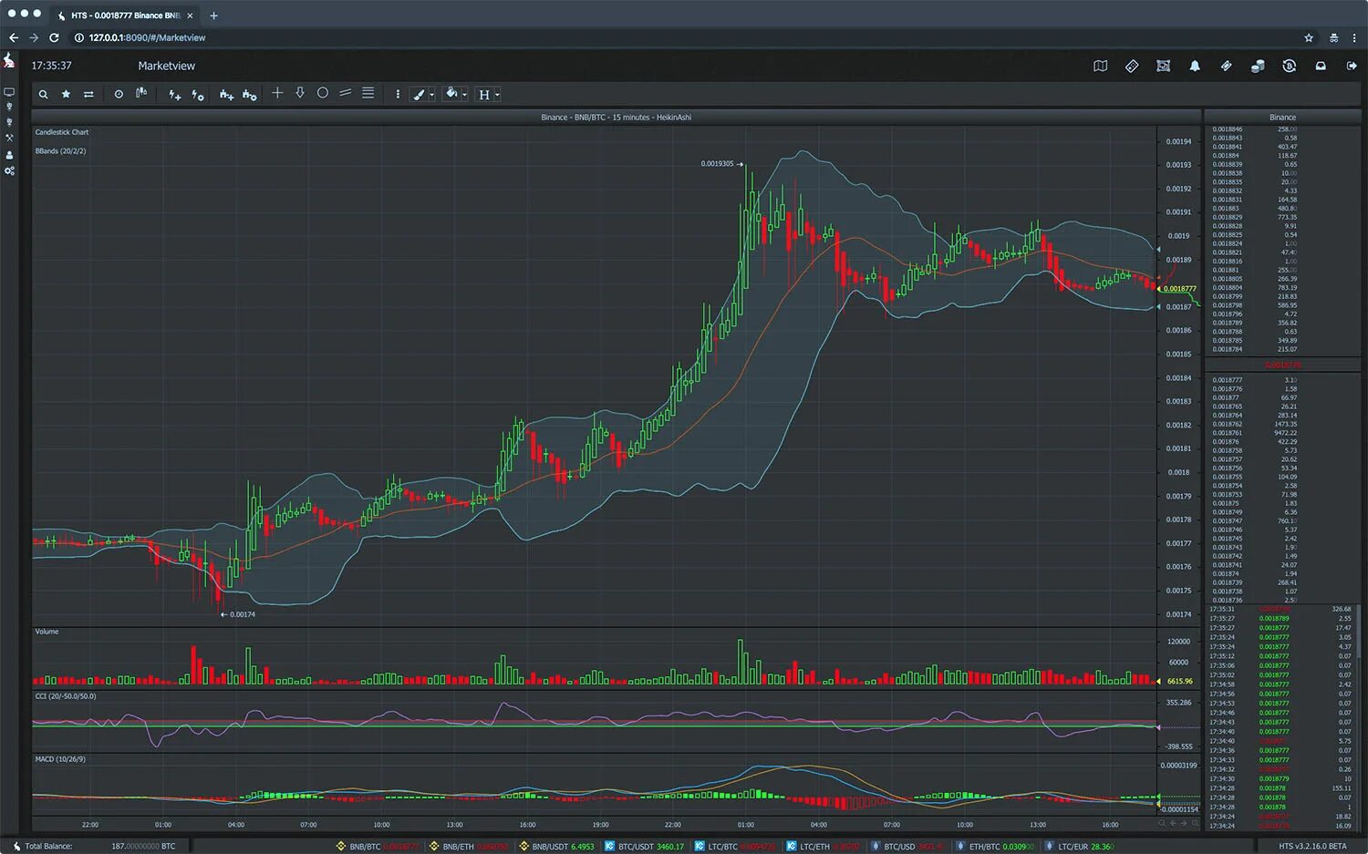Click the BTC/USDT ticker in status bar

[644, 847]
